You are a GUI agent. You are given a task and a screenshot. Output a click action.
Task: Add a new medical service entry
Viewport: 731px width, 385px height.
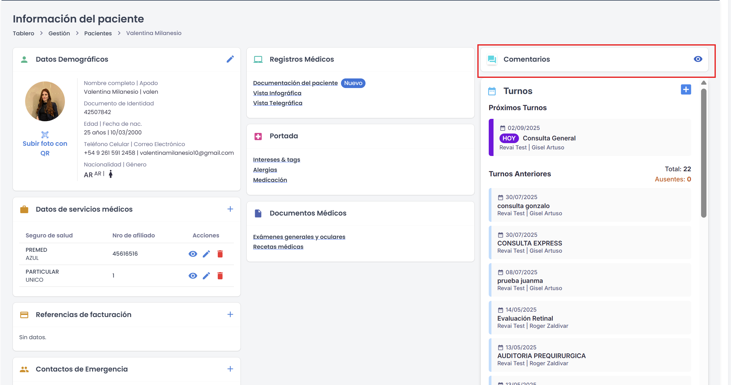click(x=230, y=209)
